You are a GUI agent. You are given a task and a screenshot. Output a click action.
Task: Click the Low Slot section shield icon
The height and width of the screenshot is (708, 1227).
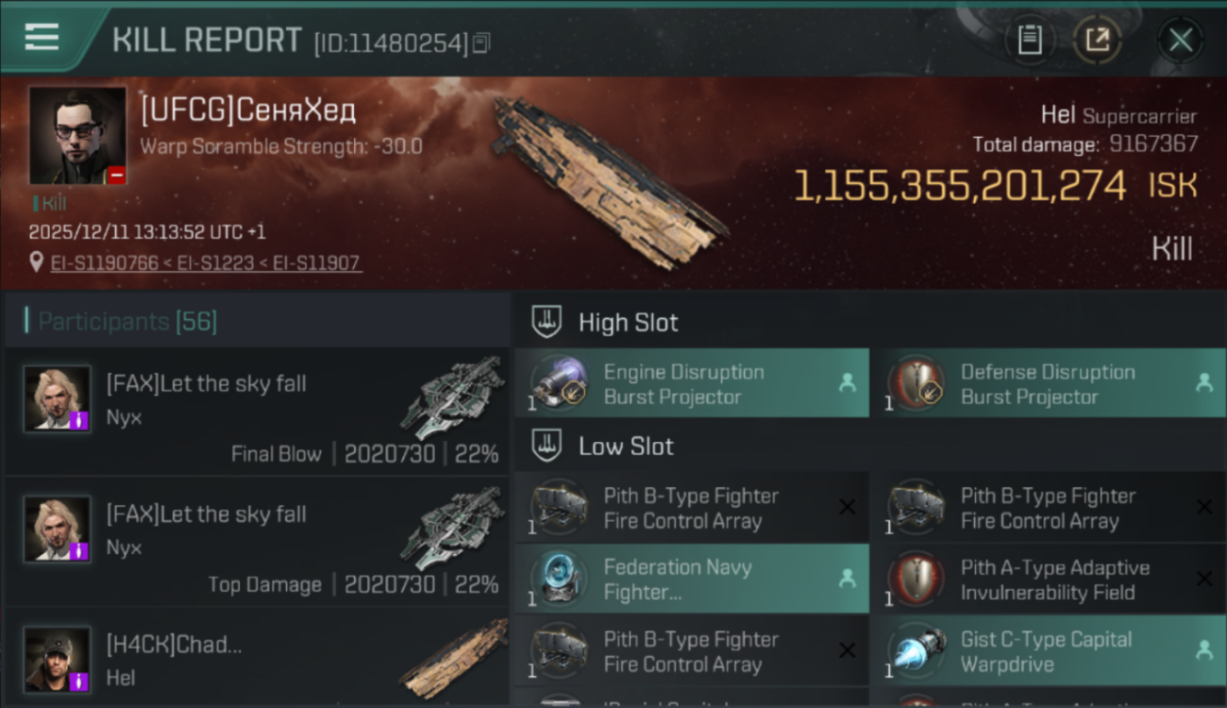click(546, 446)
